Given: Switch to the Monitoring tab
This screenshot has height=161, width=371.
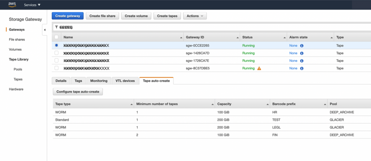Looking at the screenshot, I should [x=99, y=81].
